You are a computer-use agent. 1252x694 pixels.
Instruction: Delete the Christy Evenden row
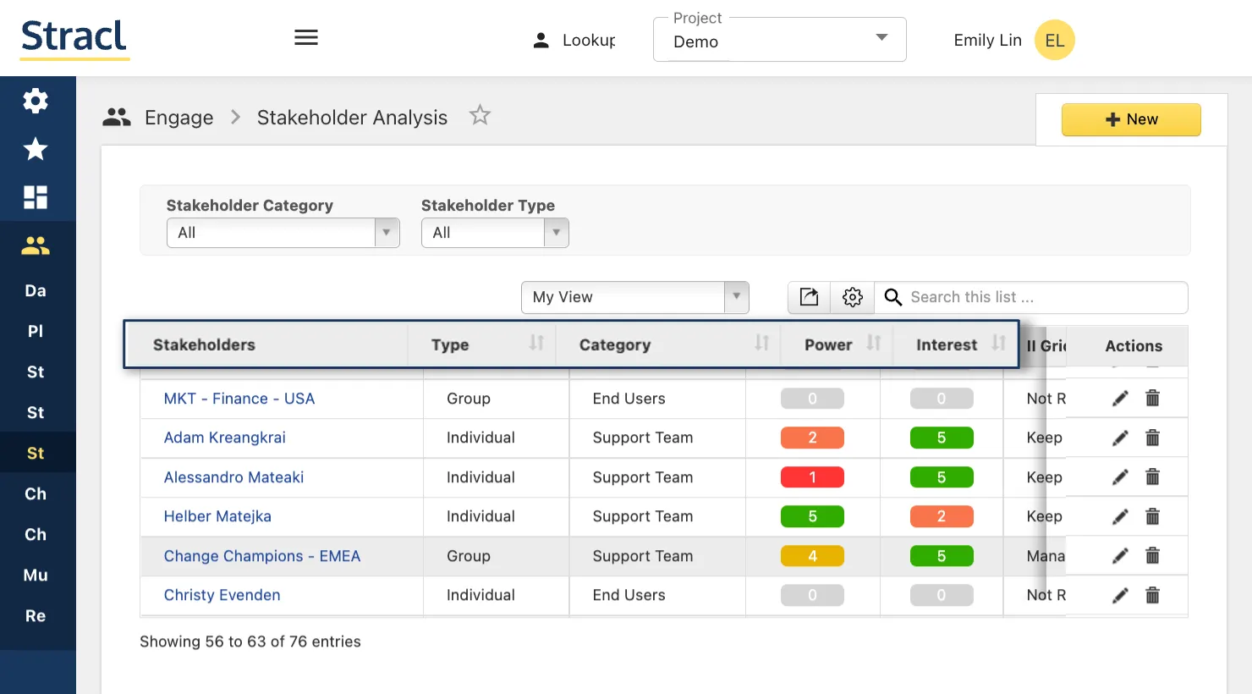click(x=1152, y=595)
